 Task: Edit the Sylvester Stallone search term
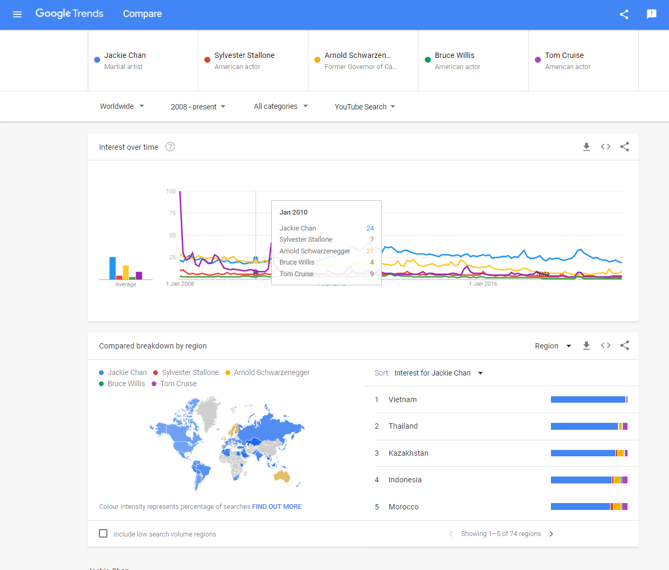253,61
